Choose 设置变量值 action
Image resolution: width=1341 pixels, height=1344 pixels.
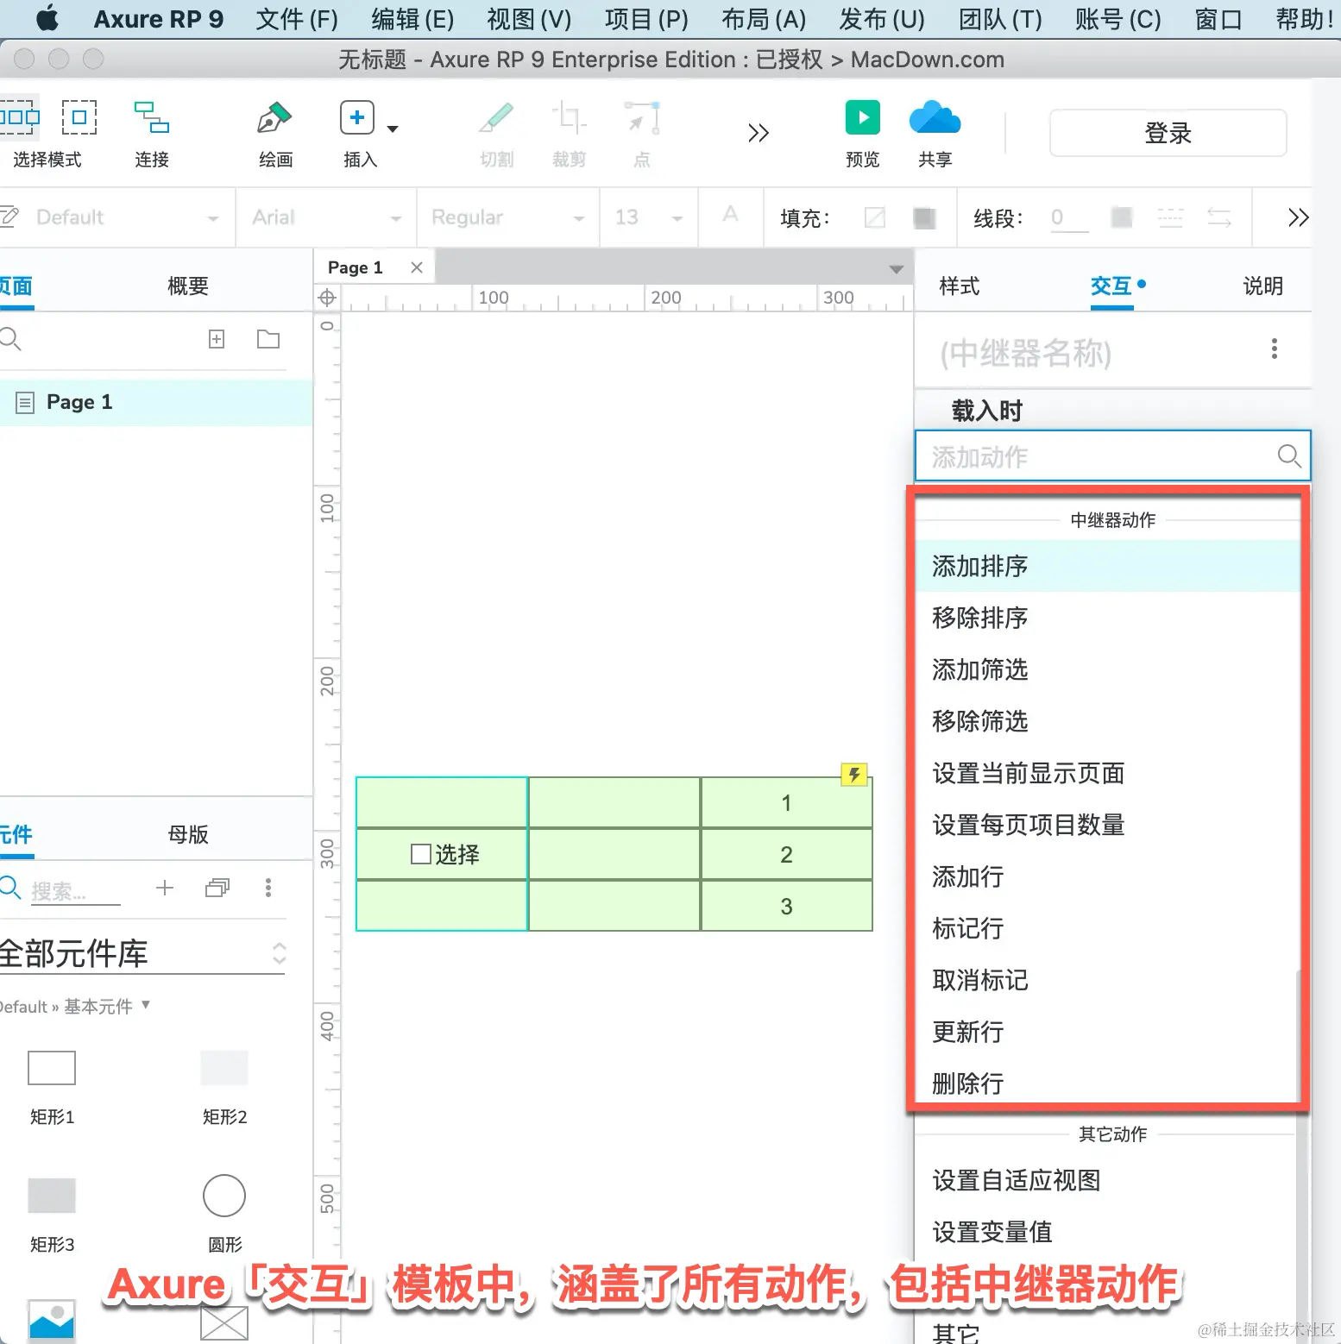click(1106, 1232)
